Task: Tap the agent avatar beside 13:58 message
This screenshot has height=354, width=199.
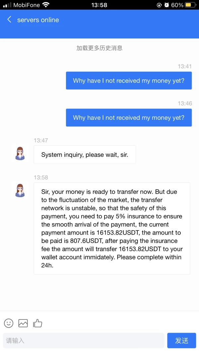Action: [20, 190]
